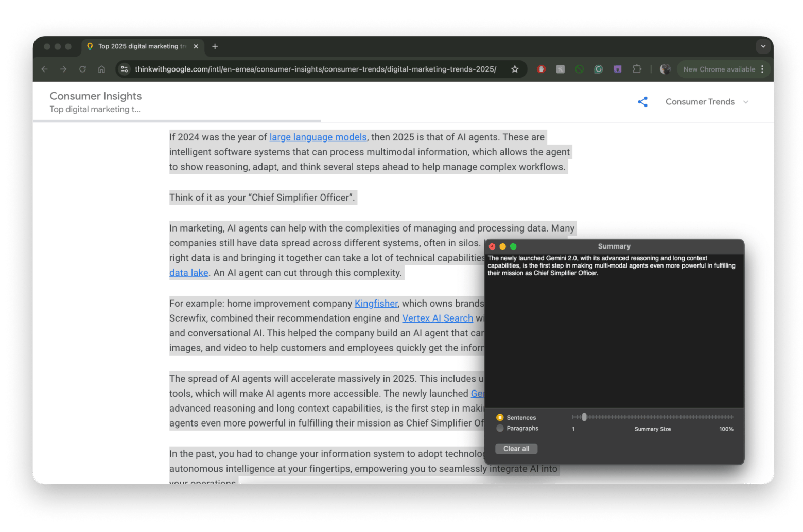Click the address bar URL

[x=316, y=69]
